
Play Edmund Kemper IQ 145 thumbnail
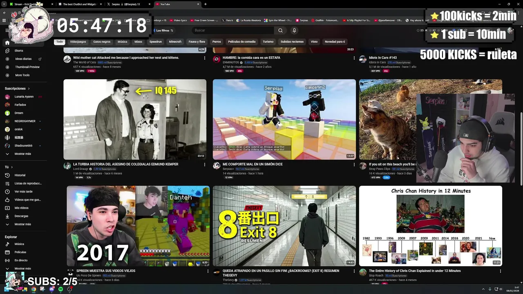(135, 119)
